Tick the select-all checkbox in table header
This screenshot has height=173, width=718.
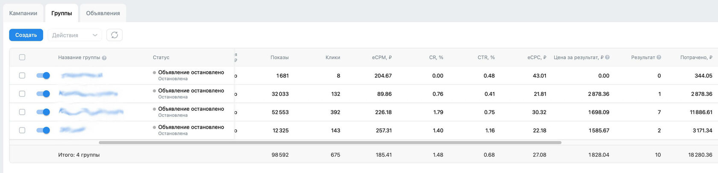(22, 58)
